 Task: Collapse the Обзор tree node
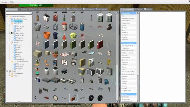click(7, 71)
